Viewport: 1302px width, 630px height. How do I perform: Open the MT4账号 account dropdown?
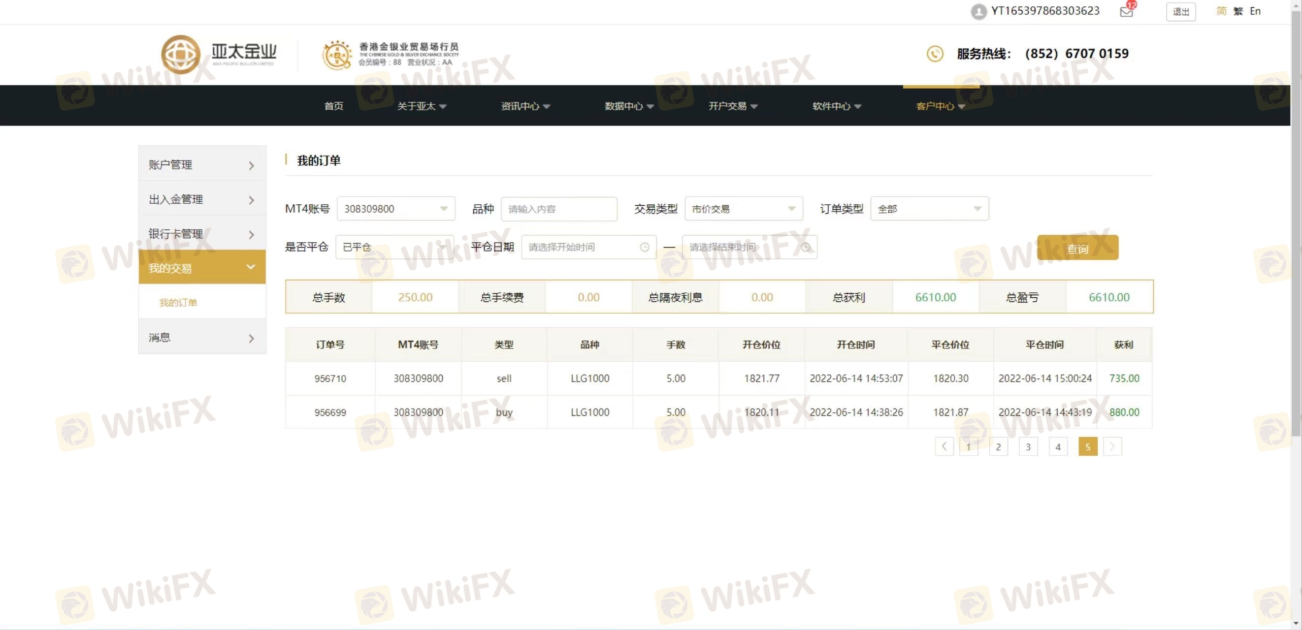(x=396, y=209)
